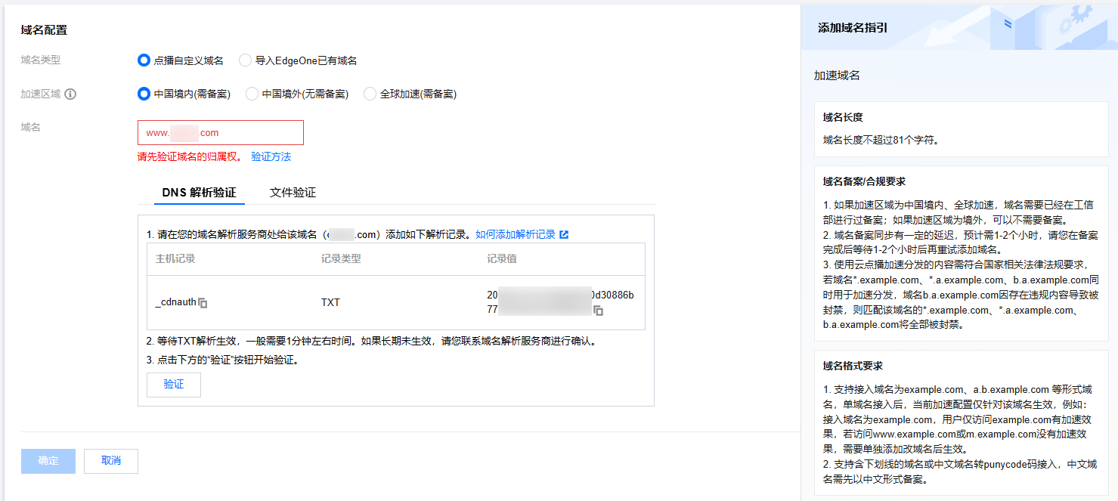Choose the 中国境外(无需备案) acceleration region

[252, 94]
